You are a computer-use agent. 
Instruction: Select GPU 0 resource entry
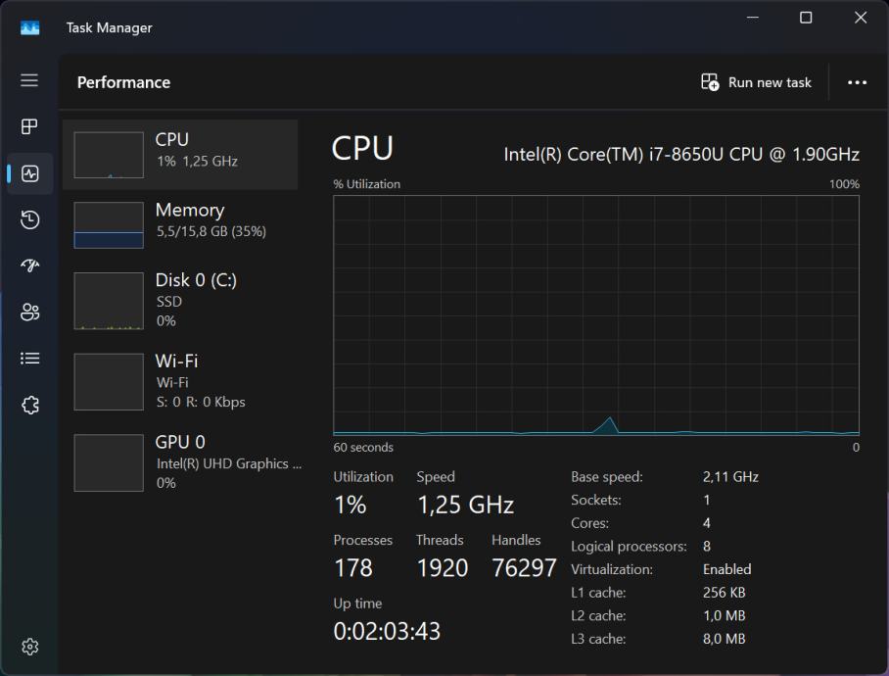pyautogui.click(x=180, y=461)
